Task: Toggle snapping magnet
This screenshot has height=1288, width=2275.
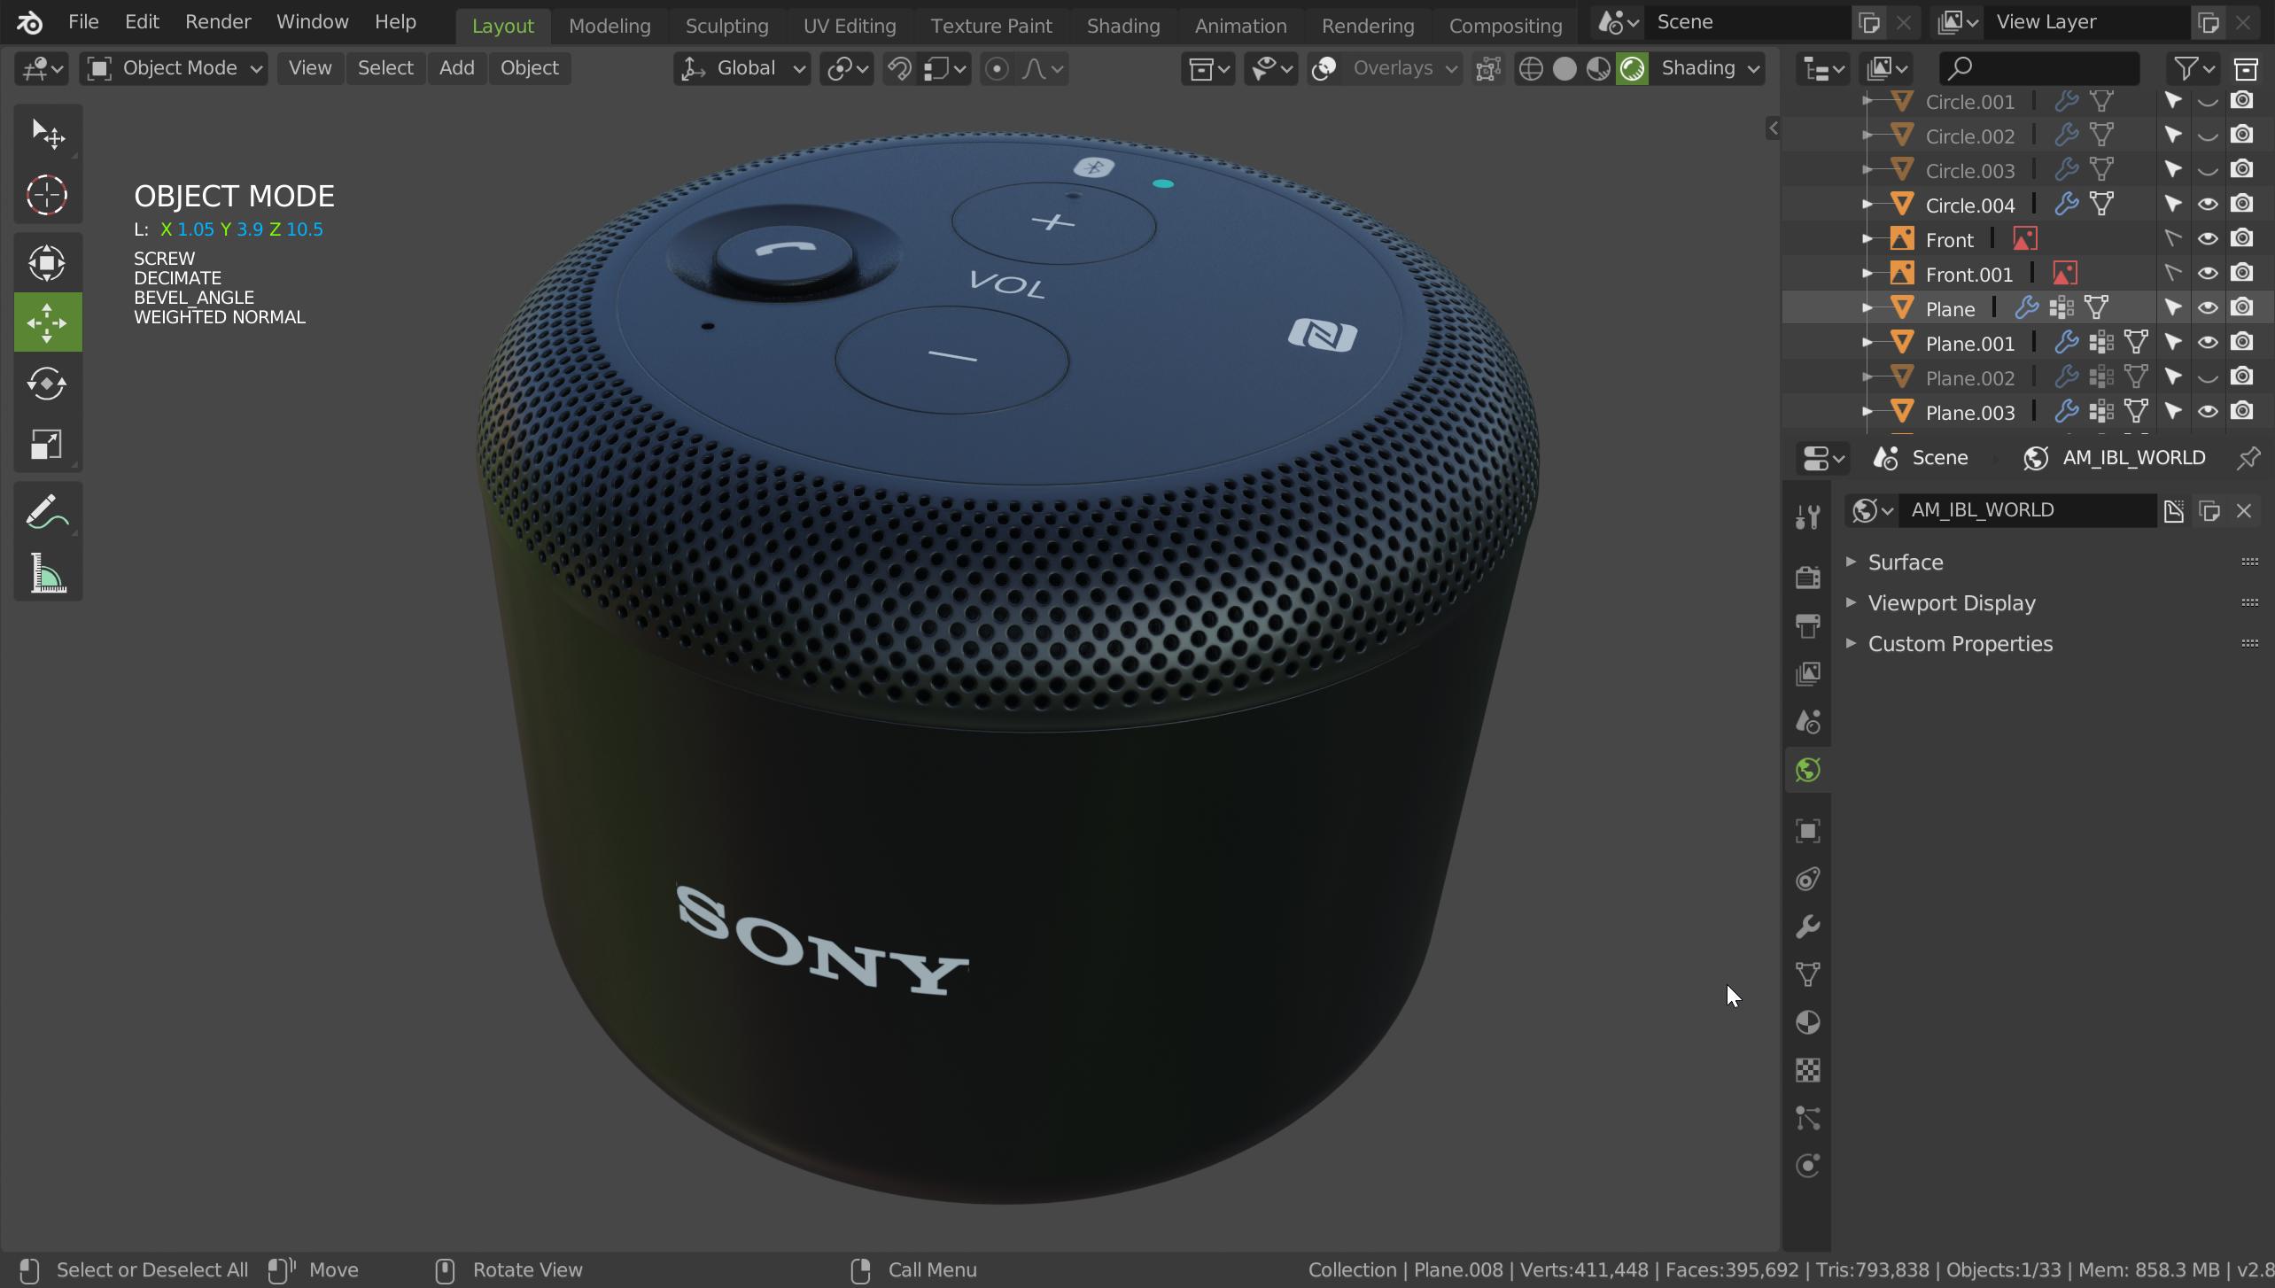Action: coord(899,68)
